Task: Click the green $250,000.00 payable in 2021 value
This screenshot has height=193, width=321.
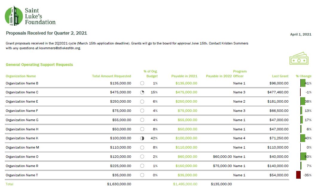Action: click(x=186, y=101)
